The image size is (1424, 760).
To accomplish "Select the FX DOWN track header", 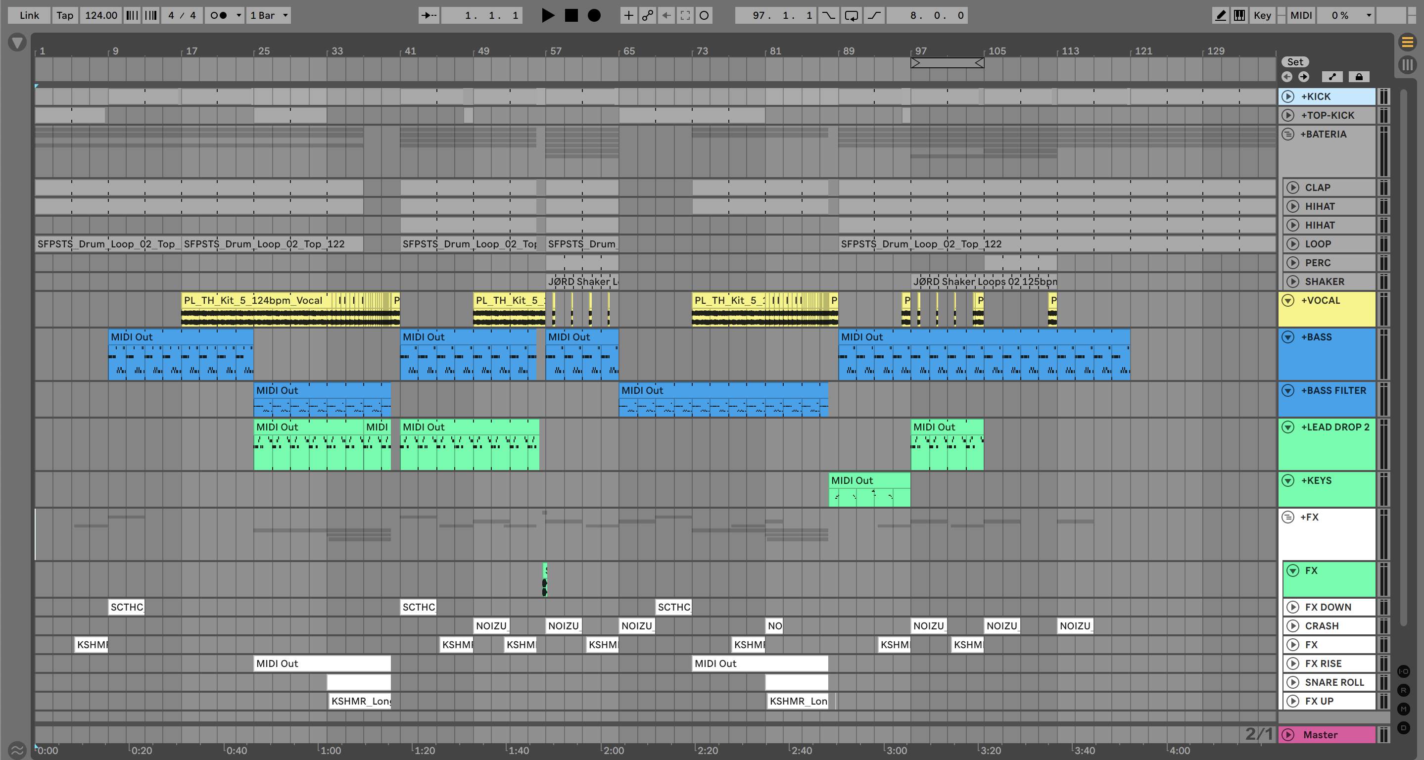I will point(1329,607).
